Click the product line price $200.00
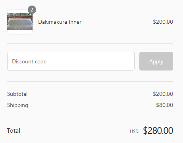Image resolution: width=183 pixels, height=143 pixels. 163,22
